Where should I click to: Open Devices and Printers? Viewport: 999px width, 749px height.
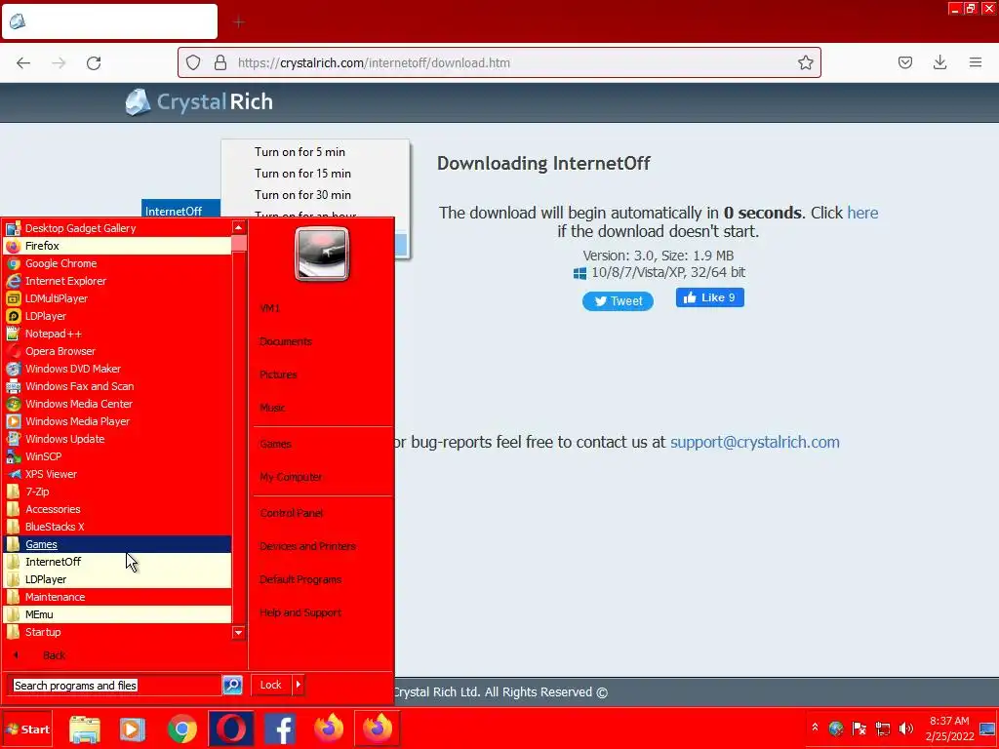[307, 546]
